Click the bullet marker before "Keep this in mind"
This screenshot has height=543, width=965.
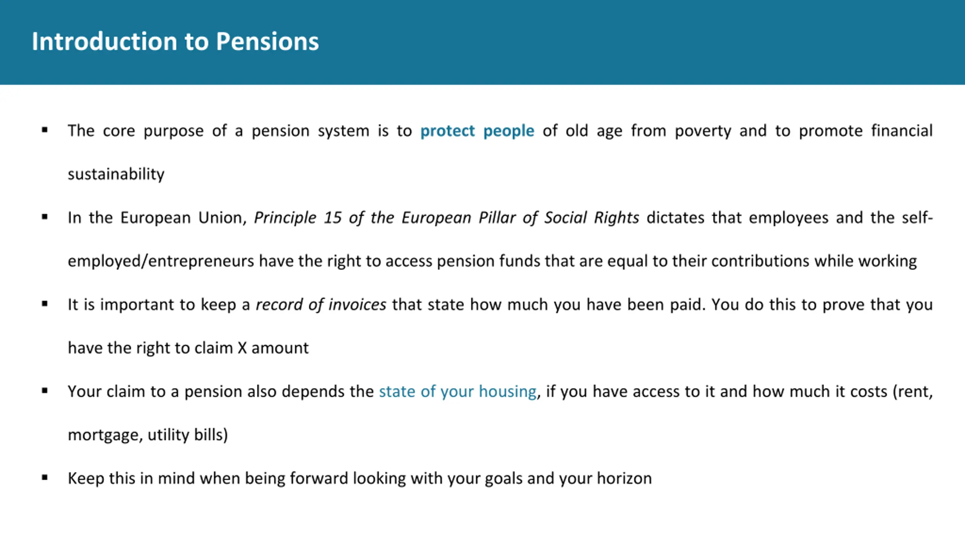tap(45, 478)
